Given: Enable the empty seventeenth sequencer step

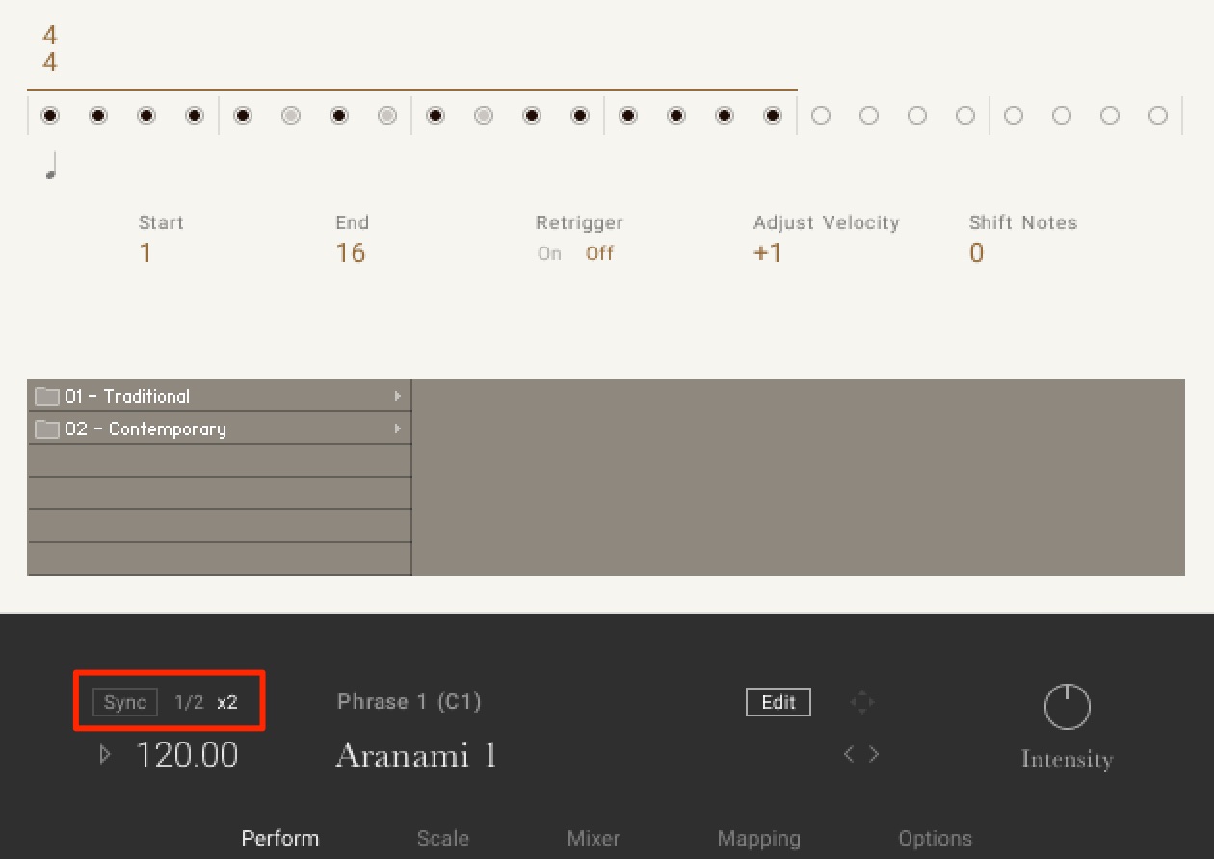Looking at the screenshot, I should (x=821, y=116).
